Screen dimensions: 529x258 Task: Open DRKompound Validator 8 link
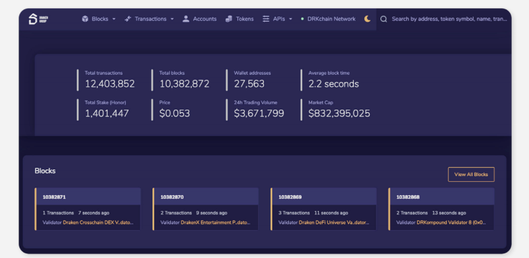point(451,223)
